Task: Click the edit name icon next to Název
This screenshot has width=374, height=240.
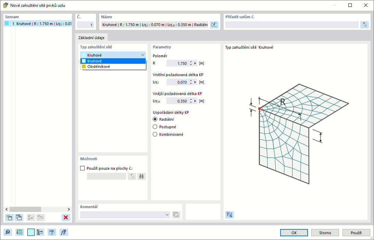Action: [214, 25]
